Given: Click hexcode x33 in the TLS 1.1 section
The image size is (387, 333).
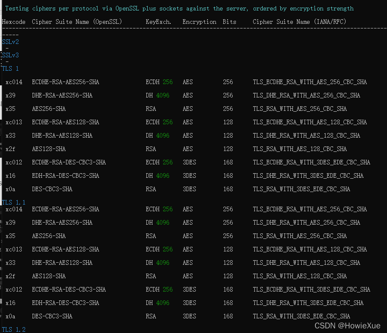Looking at the screenshot, I should (x=10, y=263).
